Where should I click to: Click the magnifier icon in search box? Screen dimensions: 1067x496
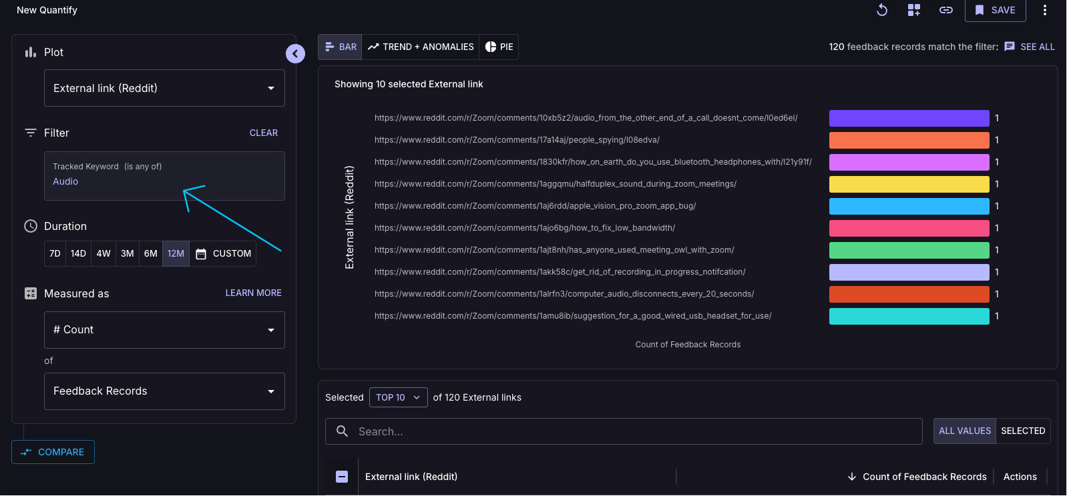tap(342, 431)
